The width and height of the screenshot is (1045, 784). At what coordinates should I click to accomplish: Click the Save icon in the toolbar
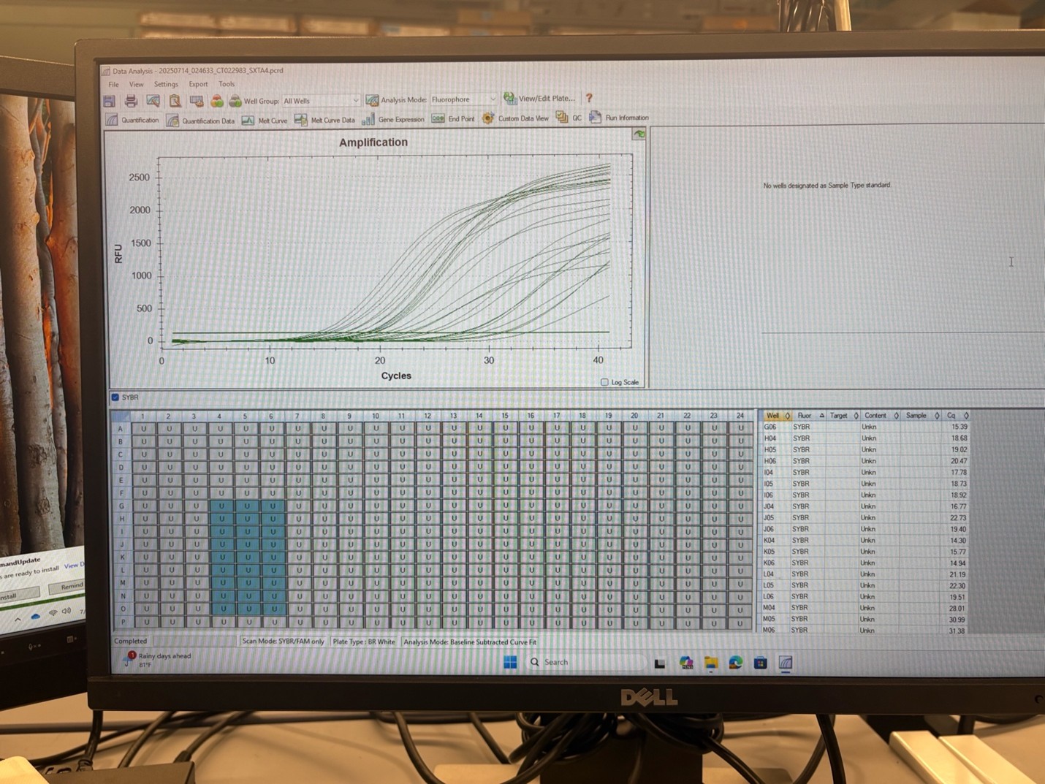(x=110, y=101)
